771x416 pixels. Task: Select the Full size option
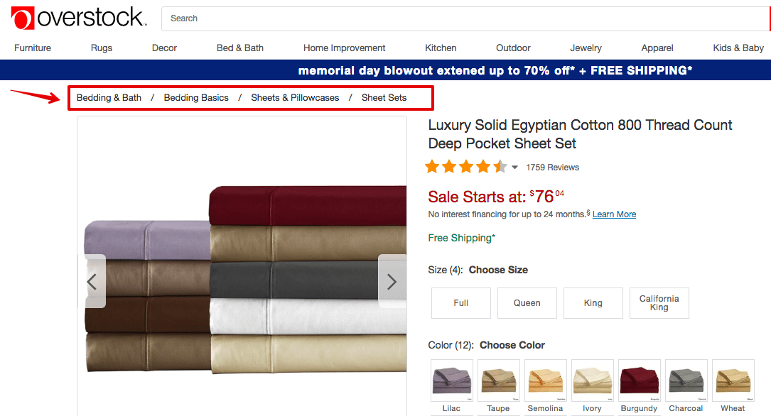point(460,303)
